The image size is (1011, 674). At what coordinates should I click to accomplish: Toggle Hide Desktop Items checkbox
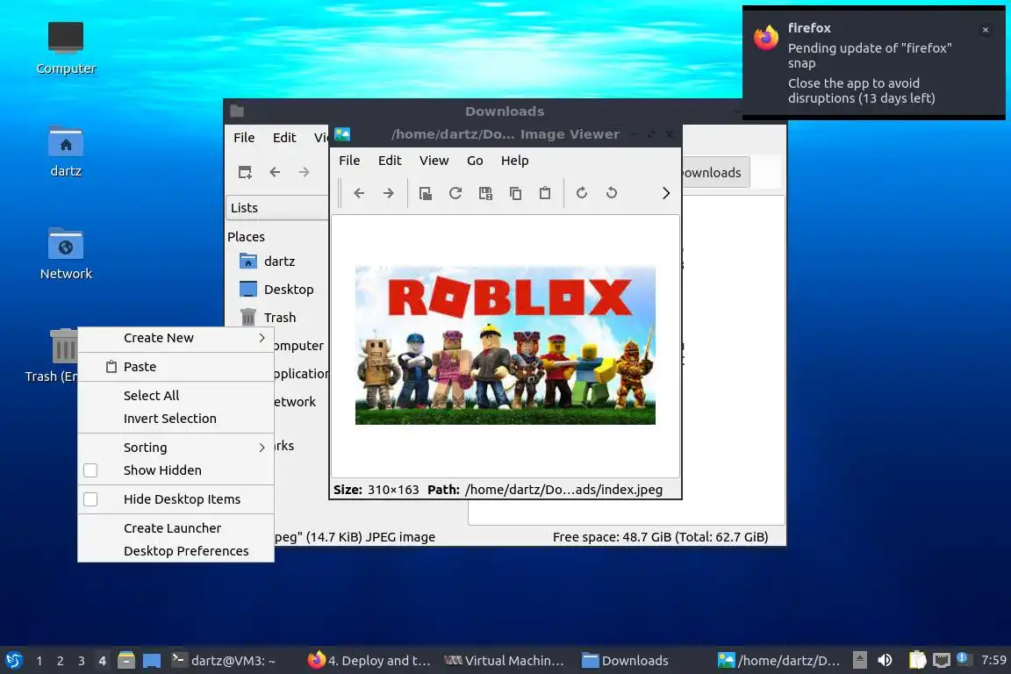click(x=90, y=499)
